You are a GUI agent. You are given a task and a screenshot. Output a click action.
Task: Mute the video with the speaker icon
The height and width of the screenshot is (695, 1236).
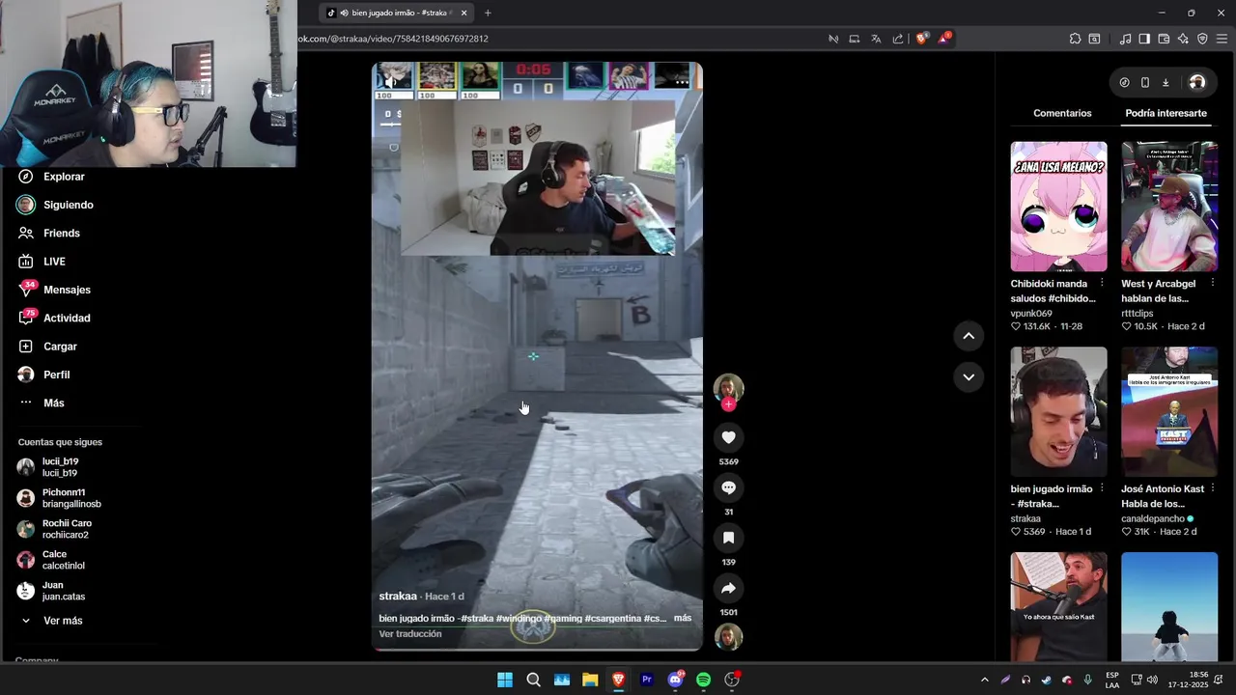[392, 83]
